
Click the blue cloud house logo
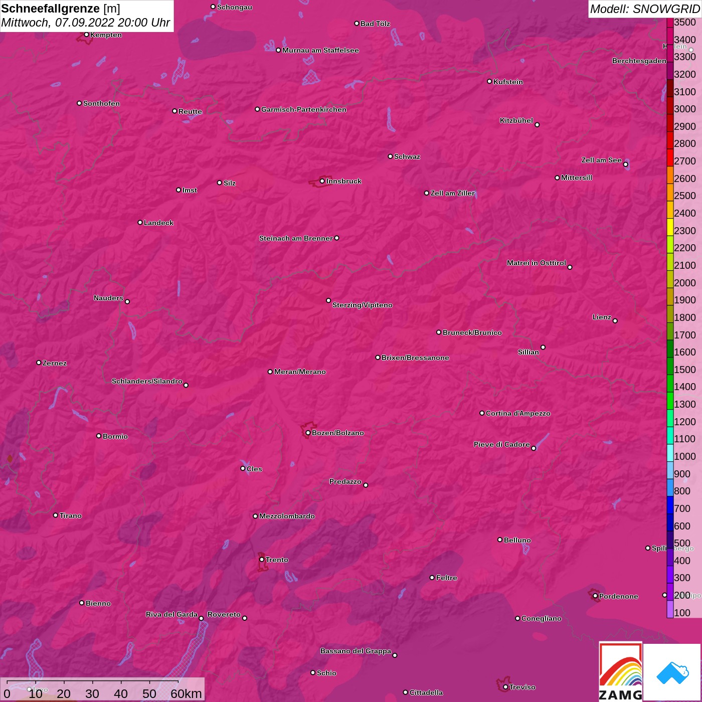(672, 672)
